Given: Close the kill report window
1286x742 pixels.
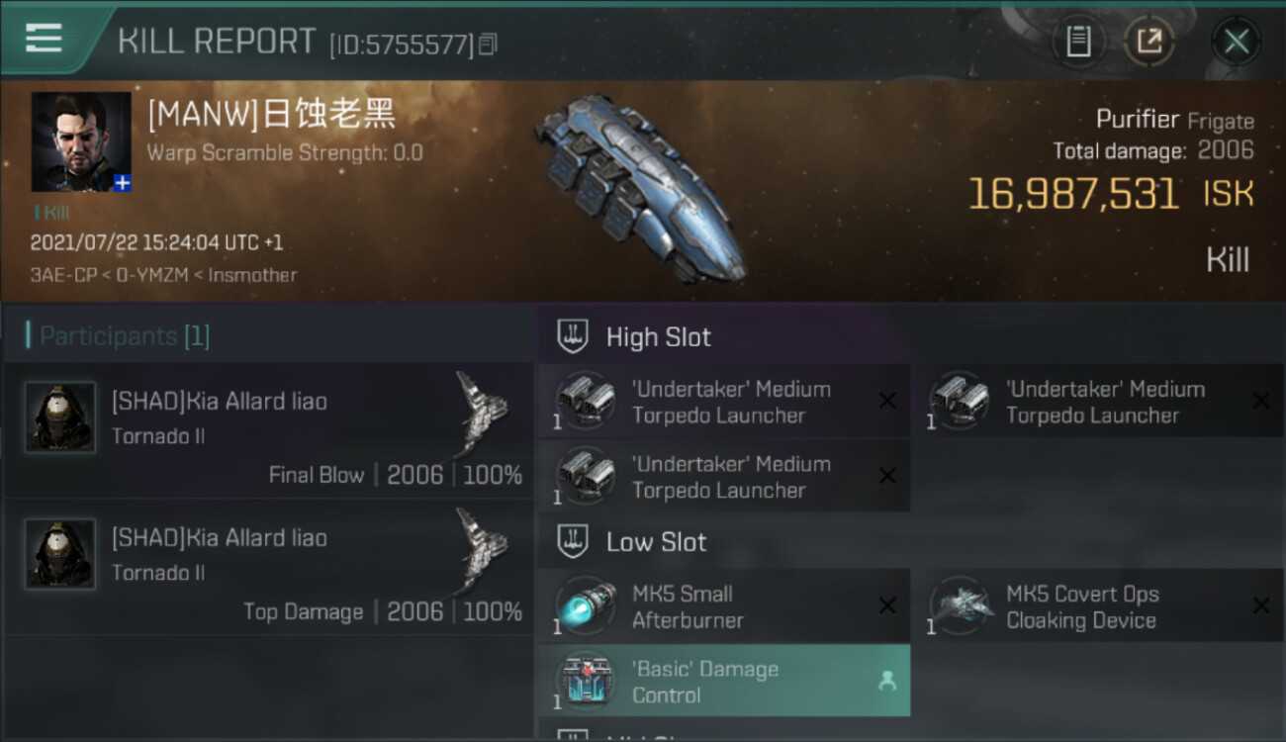Looking at the screenshot, I should click(1236, 42).
